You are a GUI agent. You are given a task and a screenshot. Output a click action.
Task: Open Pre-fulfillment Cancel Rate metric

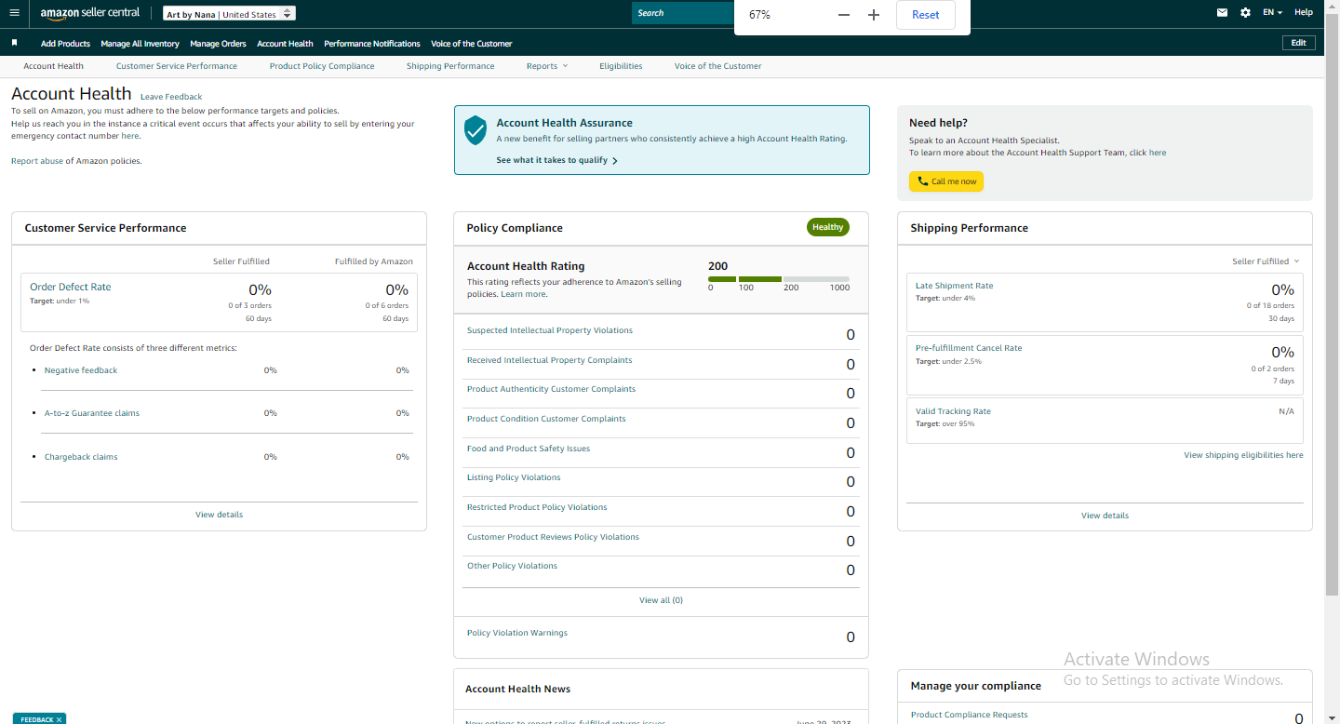(x=969, y=348)
